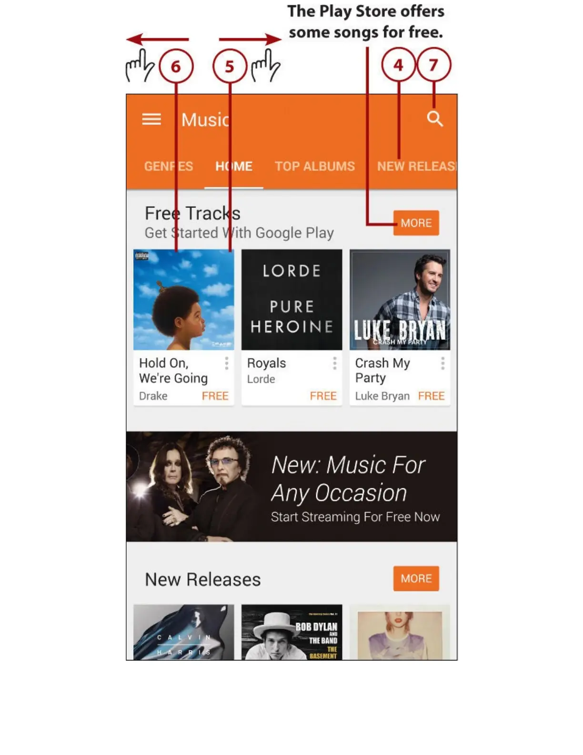The height and width of the screenshot is (755, 583).
Task: Open the hamburger navigation menu
Action: (151, 119)
